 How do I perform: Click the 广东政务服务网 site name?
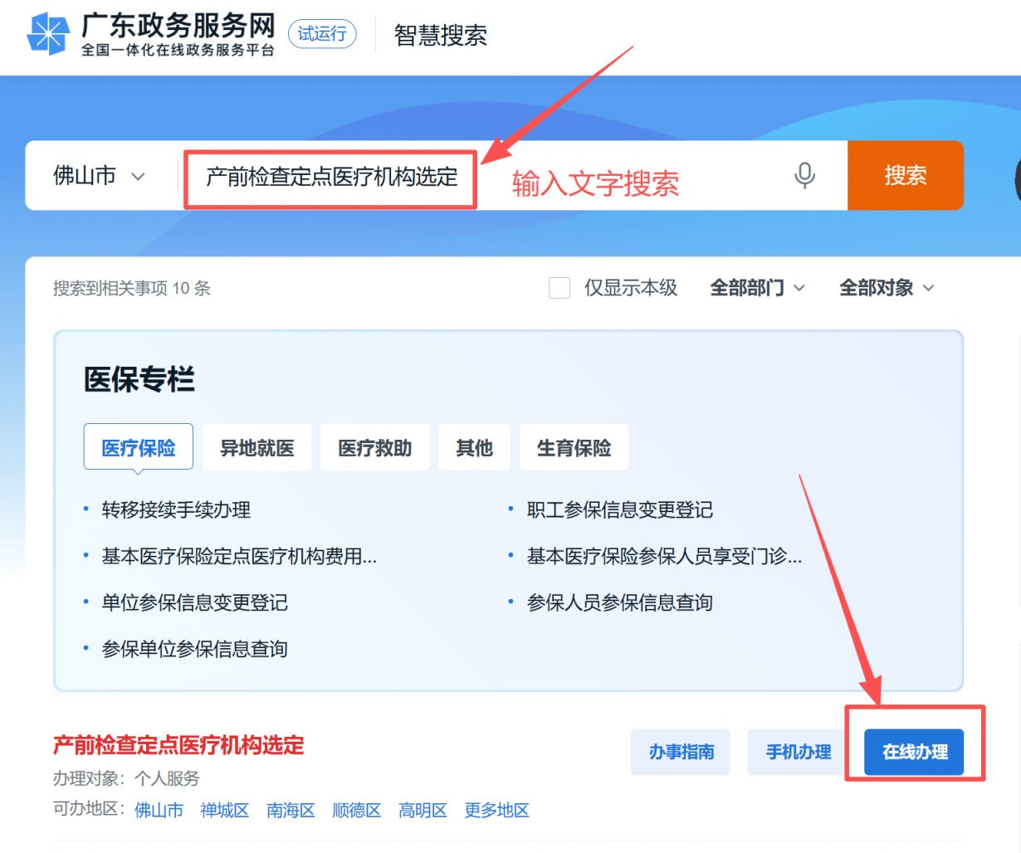click(178, 26)
